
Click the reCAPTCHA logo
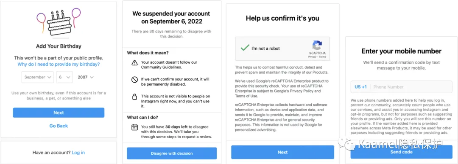[317, 46]
